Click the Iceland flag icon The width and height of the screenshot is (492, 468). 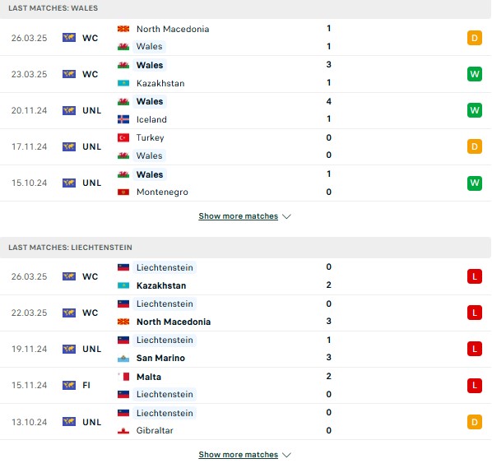(123, 119)
